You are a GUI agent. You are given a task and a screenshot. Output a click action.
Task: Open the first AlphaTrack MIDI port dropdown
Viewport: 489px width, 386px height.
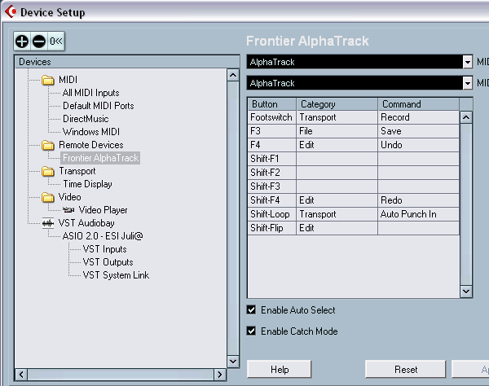[x=467, y=62]
